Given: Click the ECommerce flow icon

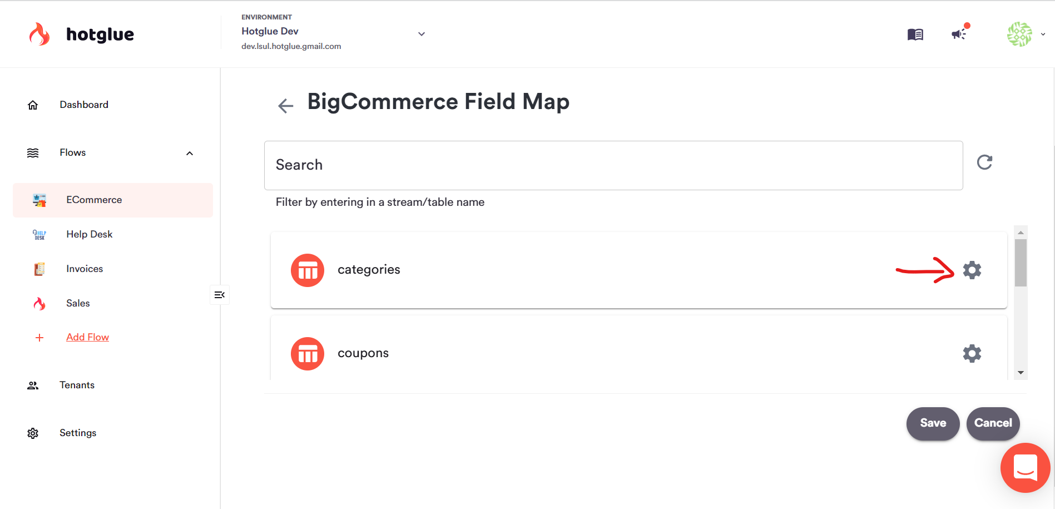Looking at the screenshot, I should pos(39,200).
